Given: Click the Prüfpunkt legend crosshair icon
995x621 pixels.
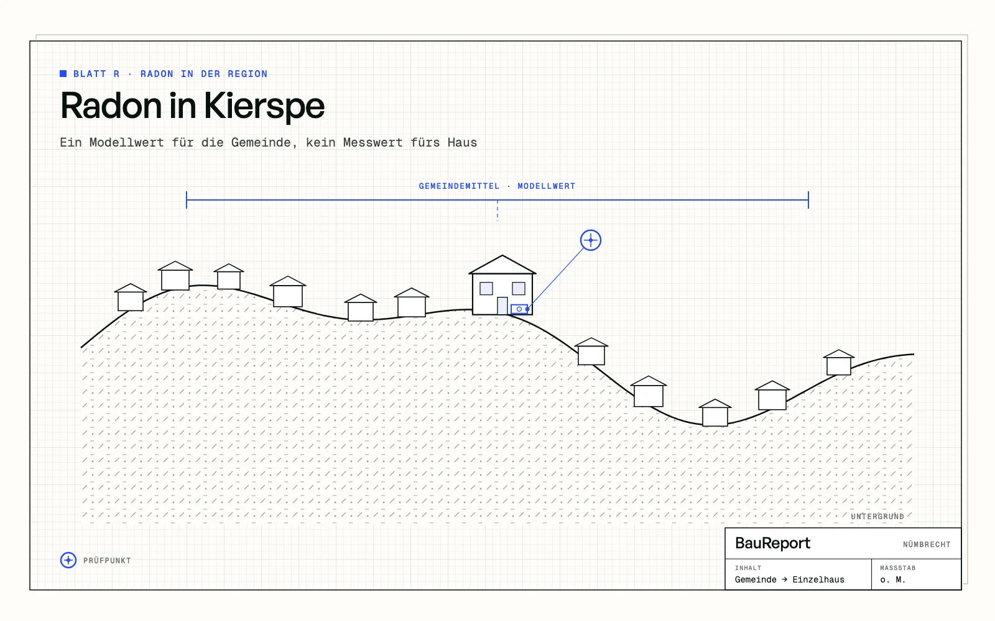Looking at the screenshot, I should pos(68,560).
